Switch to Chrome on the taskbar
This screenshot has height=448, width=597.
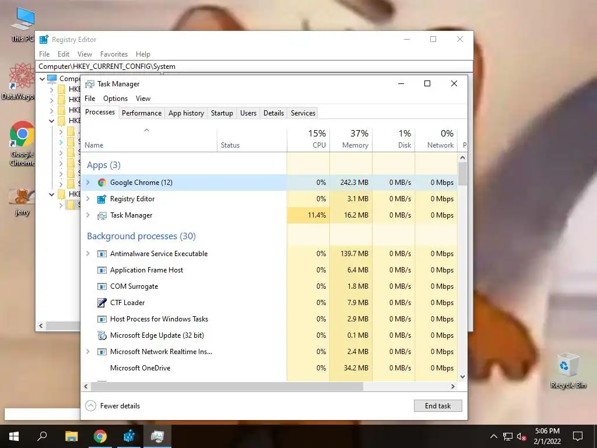point(100,436)
